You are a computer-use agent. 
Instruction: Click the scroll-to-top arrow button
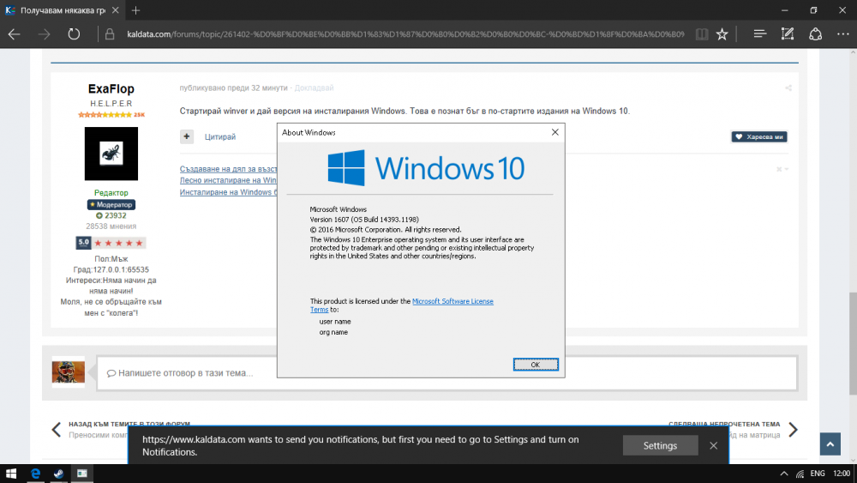(830, 444)
